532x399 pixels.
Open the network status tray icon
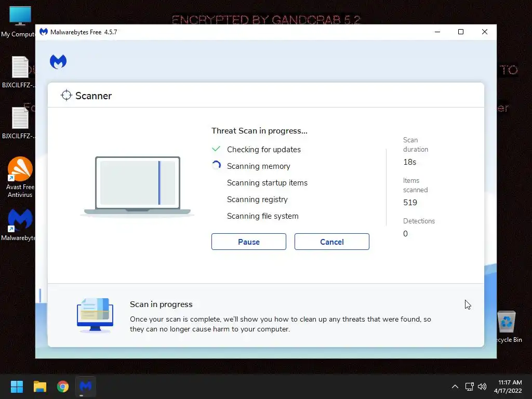click(x=470, y=387)
